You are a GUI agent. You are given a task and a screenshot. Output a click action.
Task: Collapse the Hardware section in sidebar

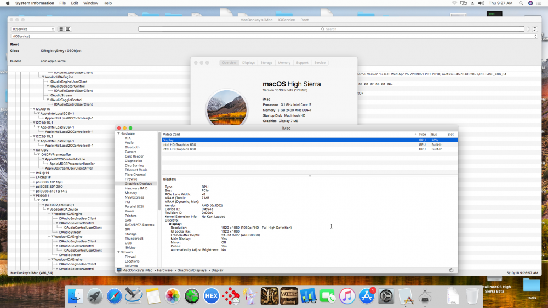pos(119,133)
